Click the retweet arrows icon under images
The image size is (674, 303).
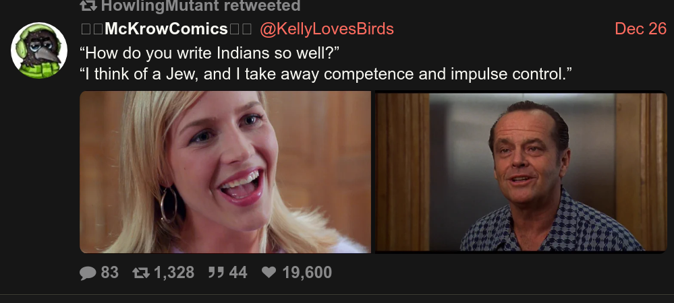point(141,273)
